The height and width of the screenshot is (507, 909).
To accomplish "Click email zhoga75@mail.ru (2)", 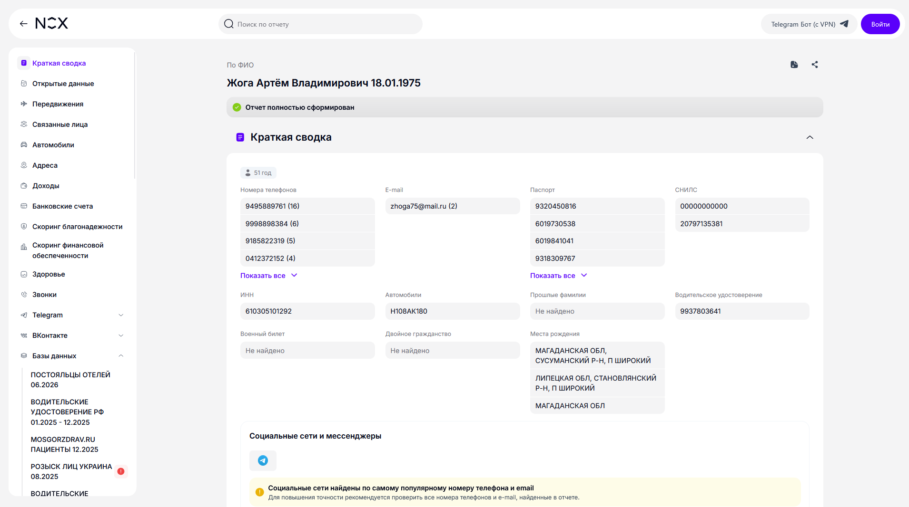I will point(452,206).
